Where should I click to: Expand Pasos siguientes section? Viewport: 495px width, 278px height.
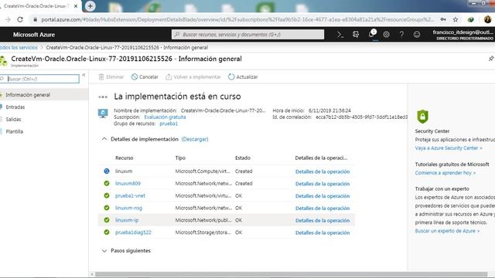(x=104, y=251)
